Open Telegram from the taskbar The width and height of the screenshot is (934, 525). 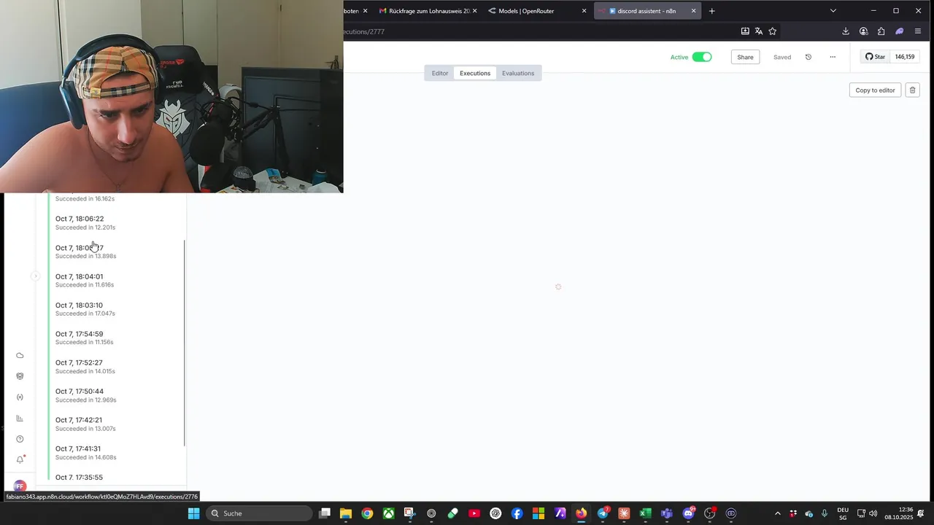(x=603, y=513)
